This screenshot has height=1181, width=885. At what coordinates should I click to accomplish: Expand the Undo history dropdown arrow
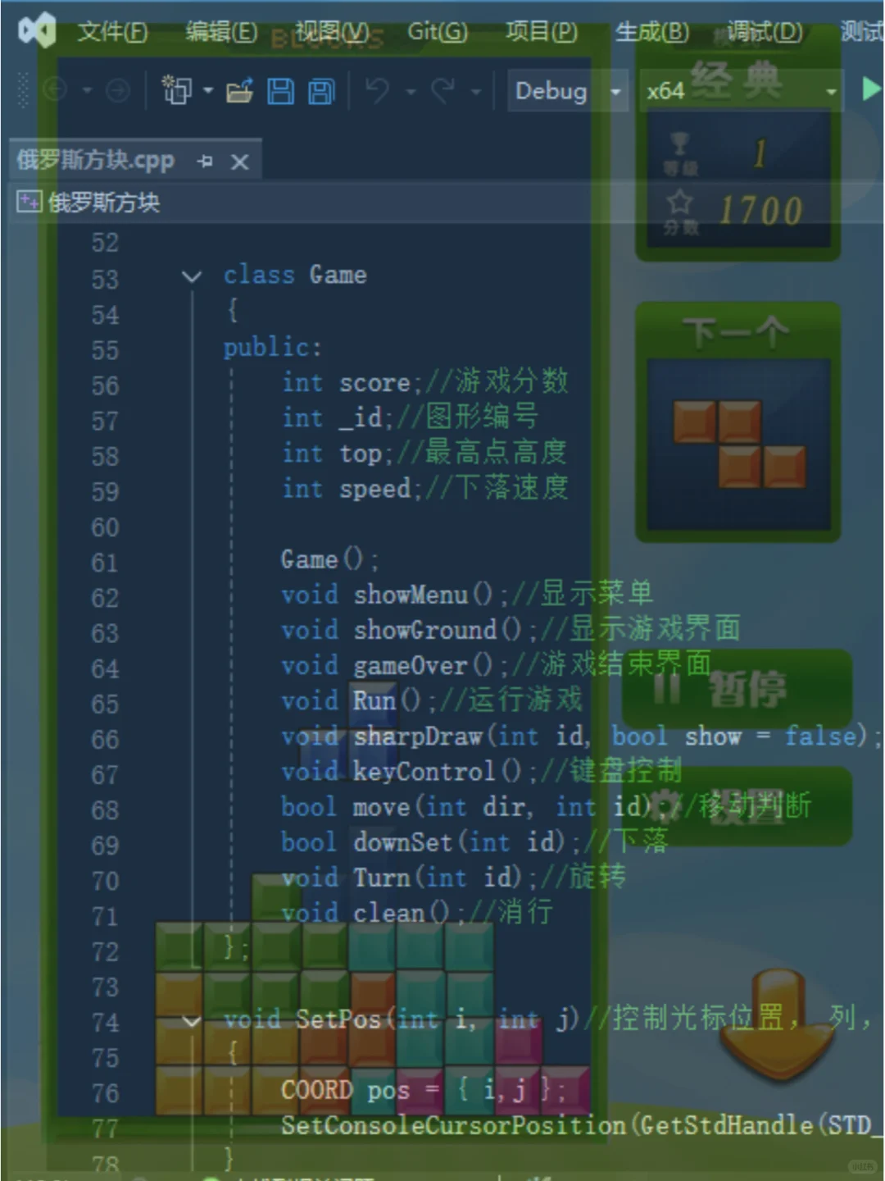pos(411,91)
